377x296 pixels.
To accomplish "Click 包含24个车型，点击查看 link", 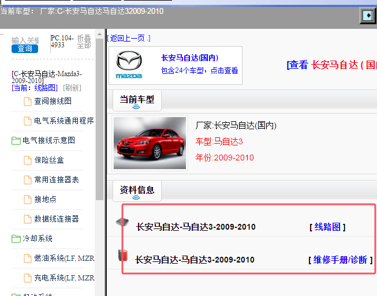I will [x=199, y=70].
